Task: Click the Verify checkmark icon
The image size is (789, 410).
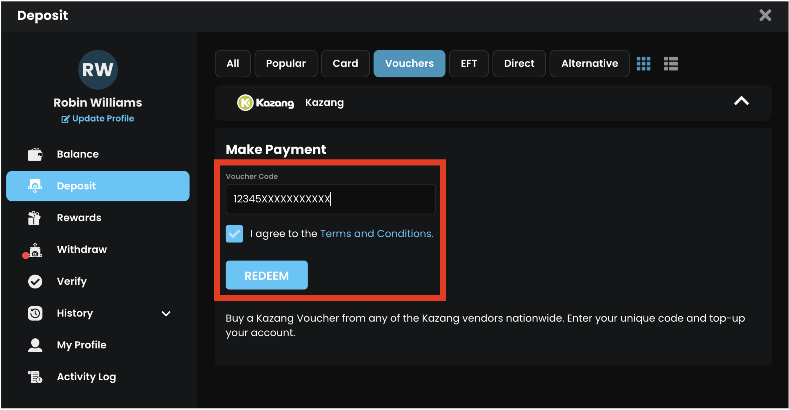Action: tap(35, 281)
